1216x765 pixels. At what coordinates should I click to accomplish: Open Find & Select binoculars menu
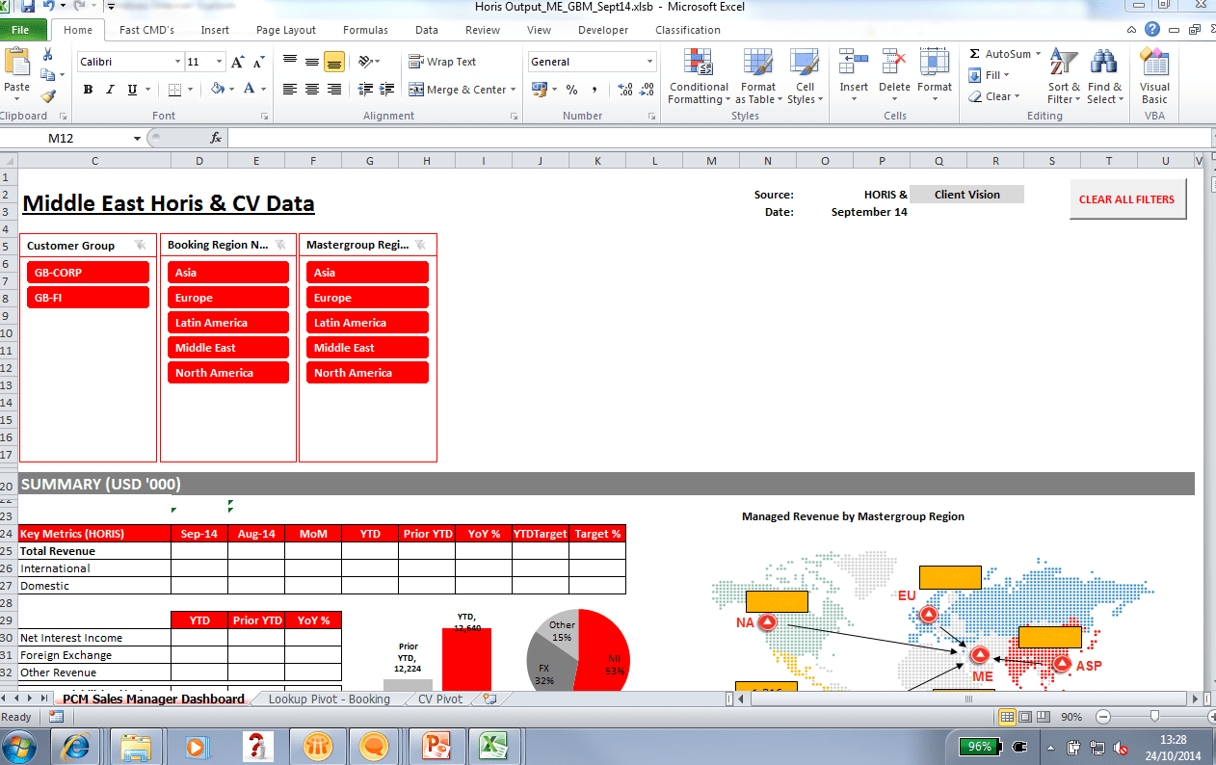tap(1103, 76)
